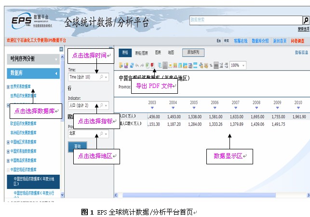
Task: Click the 查询 query button
Action: [x=78, y=146]
